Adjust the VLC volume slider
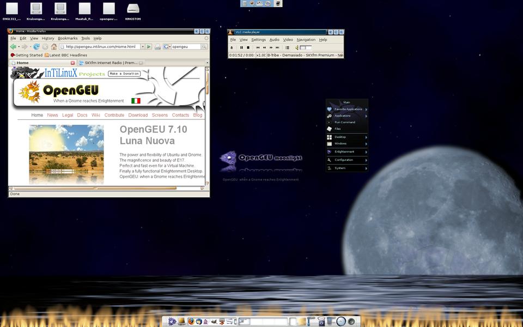This screenshot has height=327, width=523. (306, 47)
